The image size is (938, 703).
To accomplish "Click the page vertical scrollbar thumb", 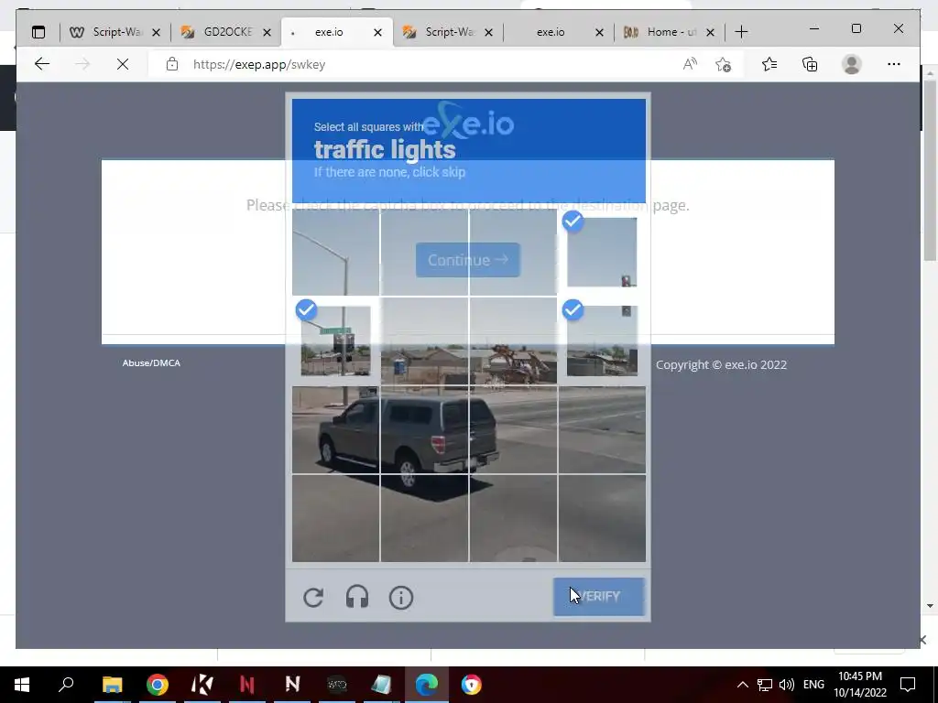I will click(929, 170).
